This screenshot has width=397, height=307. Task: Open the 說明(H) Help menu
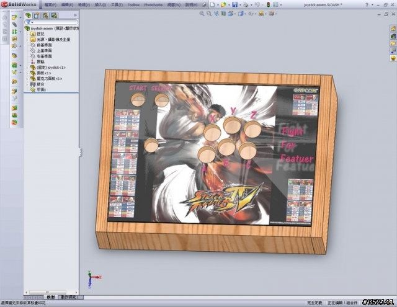click(x=192, y=5)
